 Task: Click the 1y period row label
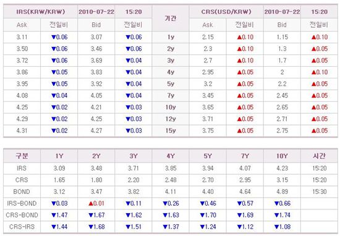coord(171,37)
